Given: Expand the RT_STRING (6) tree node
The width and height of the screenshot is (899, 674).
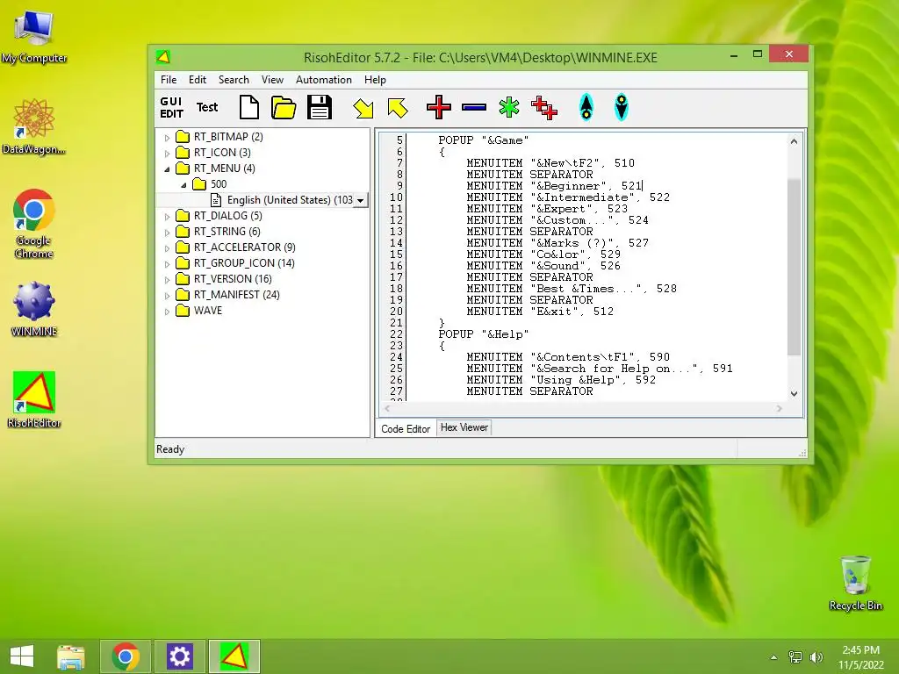Looking at the screenshot, I should 167,232.
